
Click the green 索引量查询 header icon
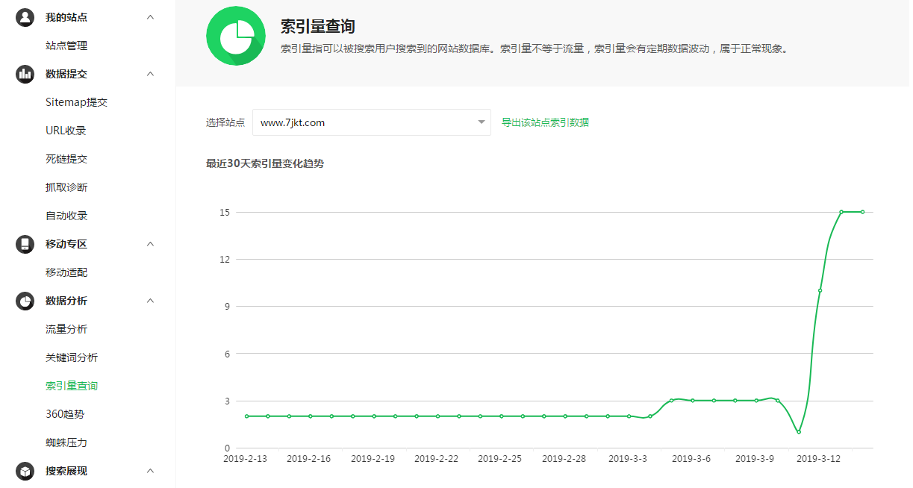click(235, 35)
